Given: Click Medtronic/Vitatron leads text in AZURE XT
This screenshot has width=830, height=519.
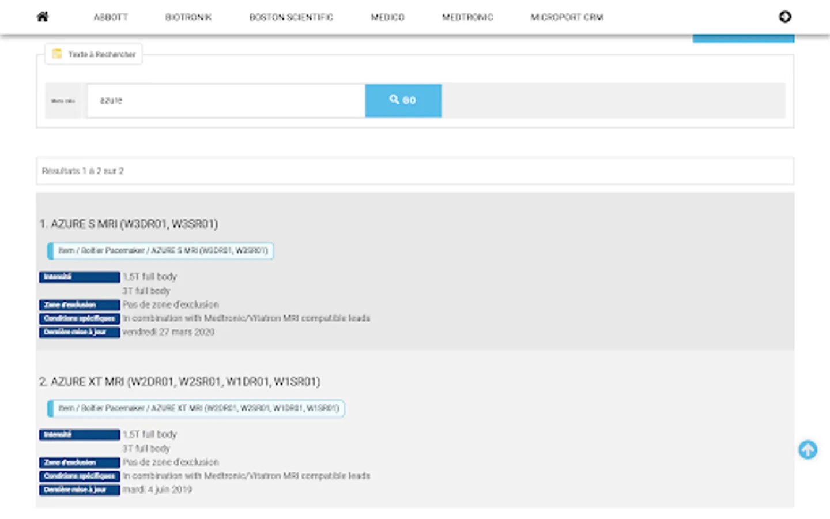Looking at the screenshot, I should click(x=246, y=476).
